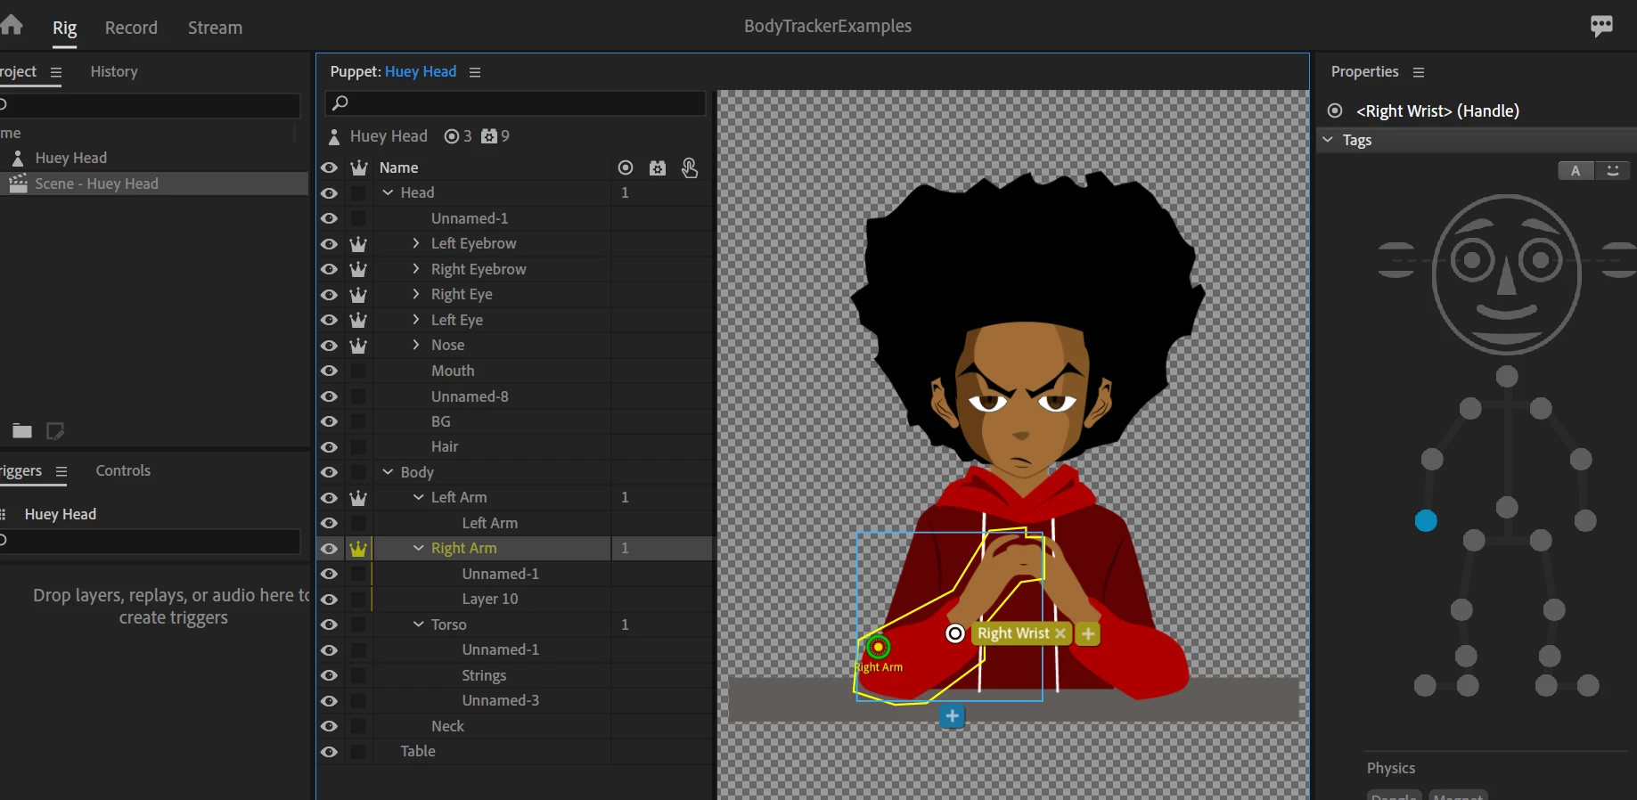Viewport: 1637px width, 800px height.
Task: Open the chat feedback icon
Action: click(x=1601, y=26)
